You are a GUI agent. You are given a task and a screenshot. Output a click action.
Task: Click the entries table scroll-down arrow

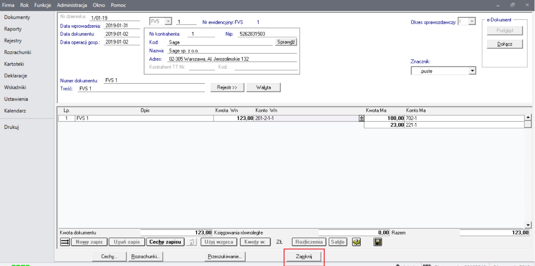[528, 225]
